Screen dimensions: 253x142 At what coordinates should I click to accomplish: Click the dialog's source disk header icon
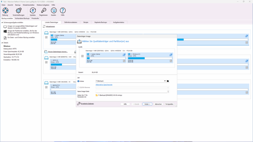tap(79, 41)
